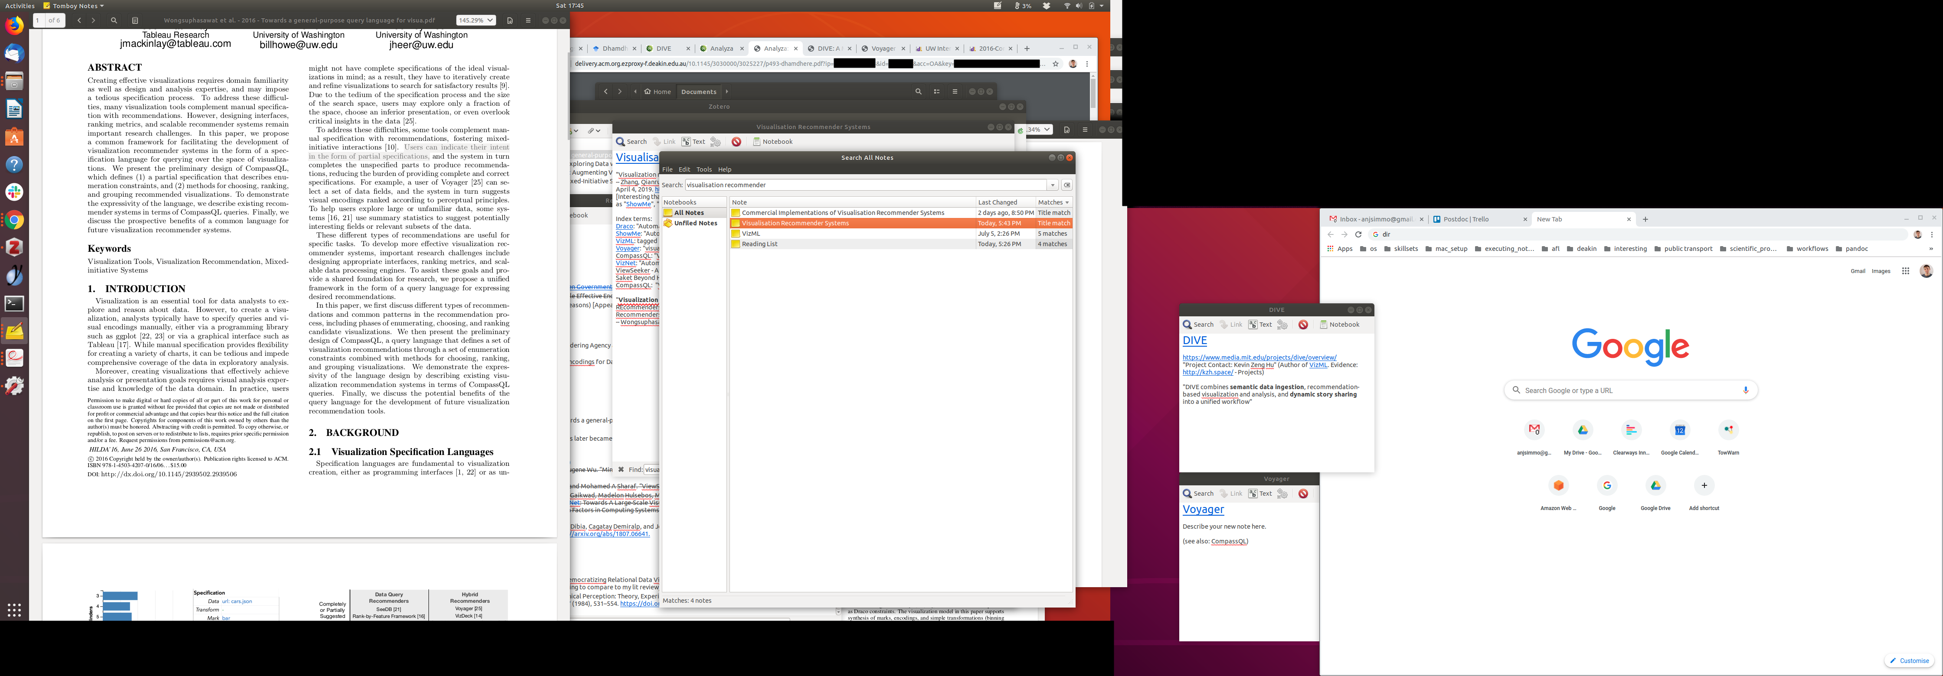
Task: Click red Delete icon in DIVE note toolbar
Action: click(x=1302, y=325)
